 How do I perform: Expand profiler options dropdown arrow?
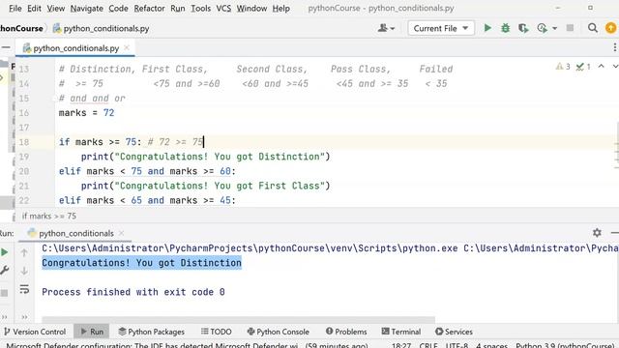tap(554, 28)
